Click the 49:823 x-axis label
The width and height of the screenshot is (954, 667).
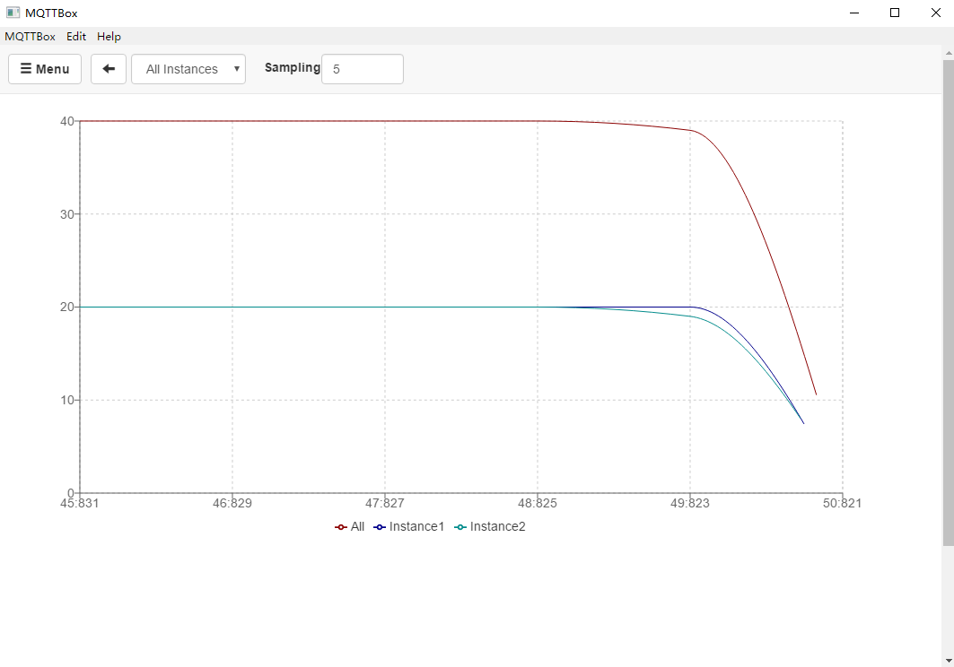pos(690,503)
